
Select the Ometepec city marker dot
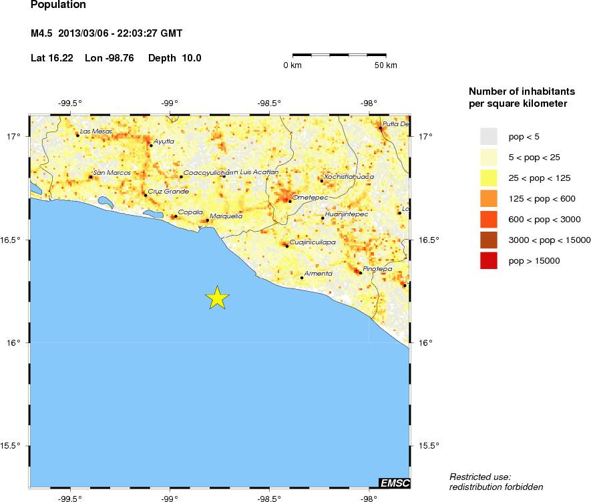click(290, 200)
